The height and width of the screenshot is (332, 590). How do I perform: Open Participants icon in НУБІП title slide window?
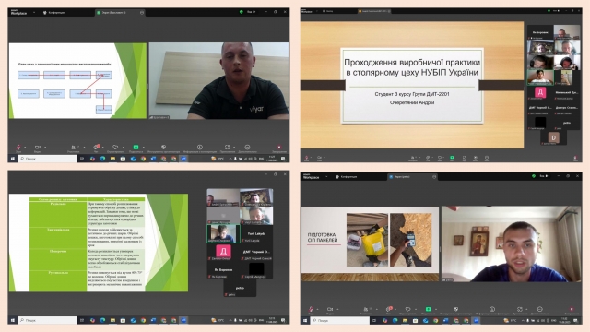point(413,158)
